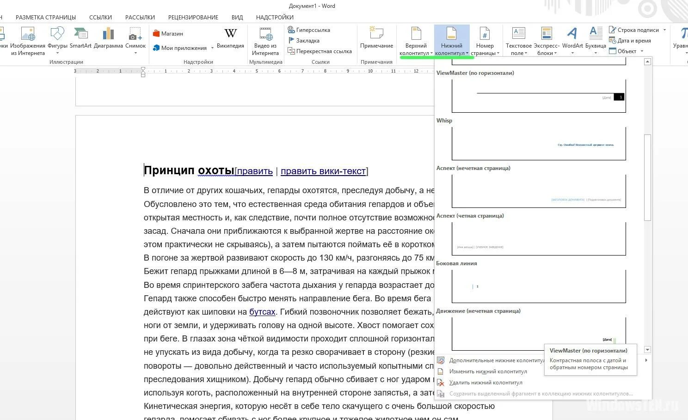Click the 'Принцип охоты' heading text

pos(189,170)
